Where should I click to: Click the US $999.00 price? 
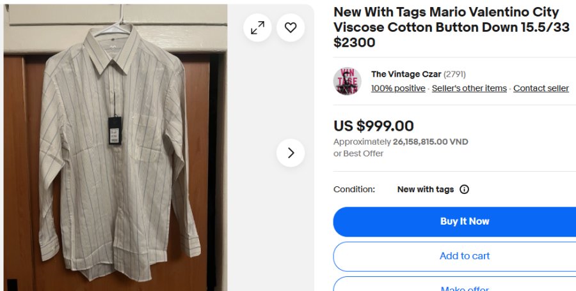coord(374,126)
